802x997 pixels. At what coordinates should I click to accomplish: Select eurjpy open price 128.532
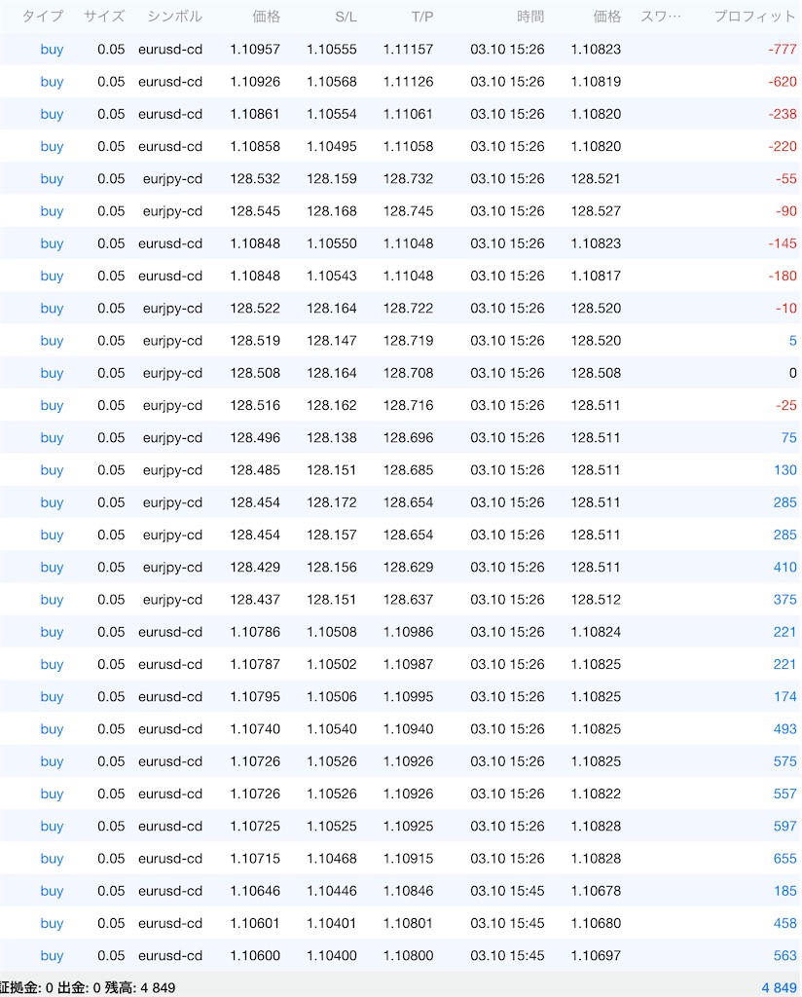[x=255, y=179]
